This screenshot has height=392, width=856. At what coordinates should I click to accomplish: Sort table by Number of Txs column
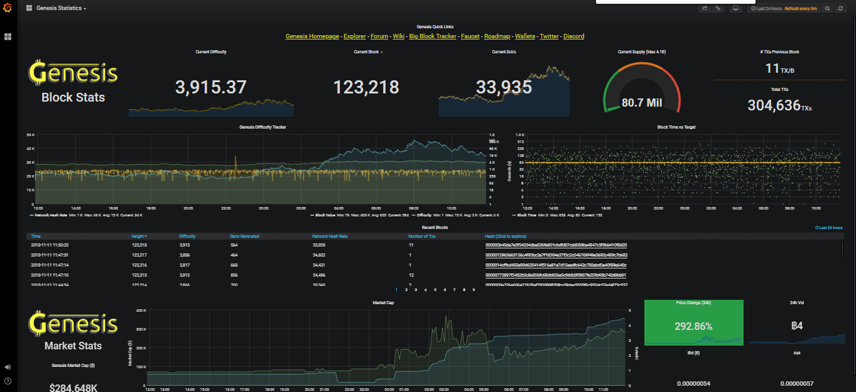coord(422,236)
